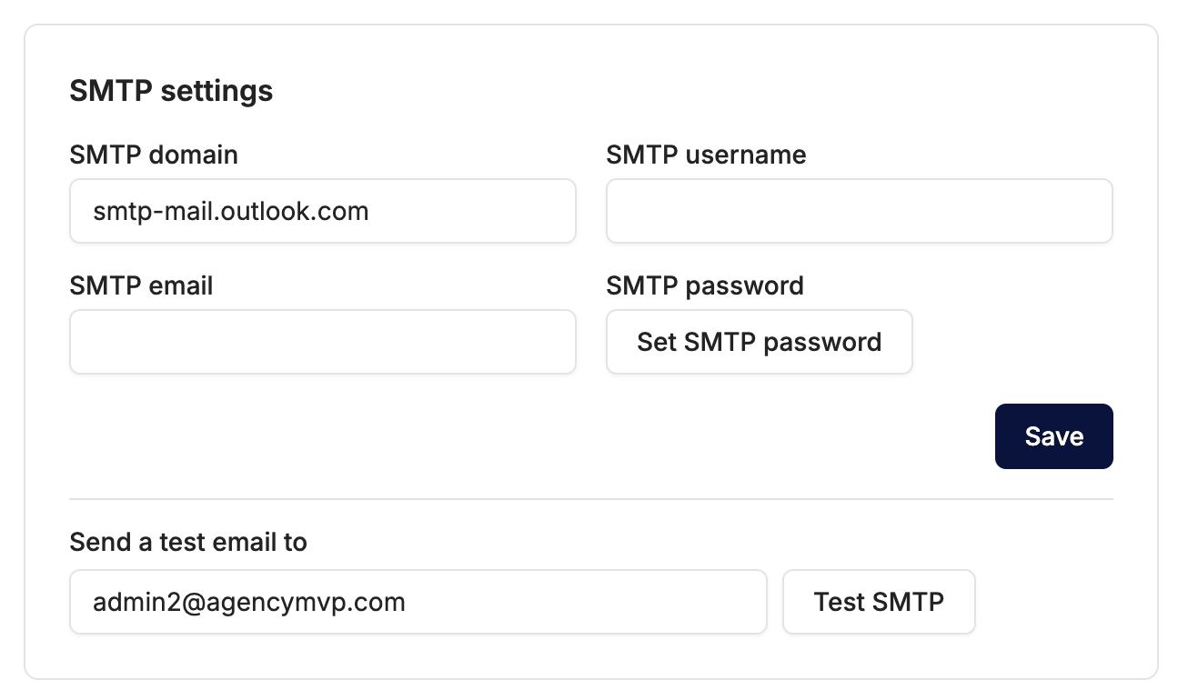The height and width of the screenshot is (700, 1188).
Task: Click the test email recipient field
Action: [x=418, y=602]
